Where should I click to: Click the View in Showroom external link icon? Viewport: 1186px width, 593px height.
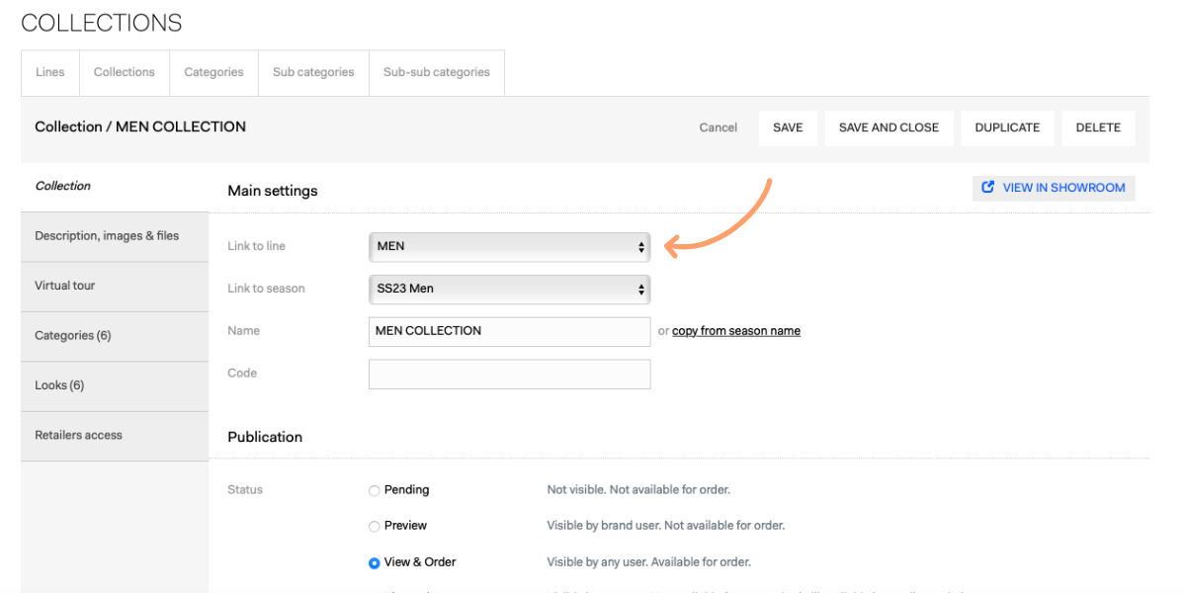(x=987, y=188)
